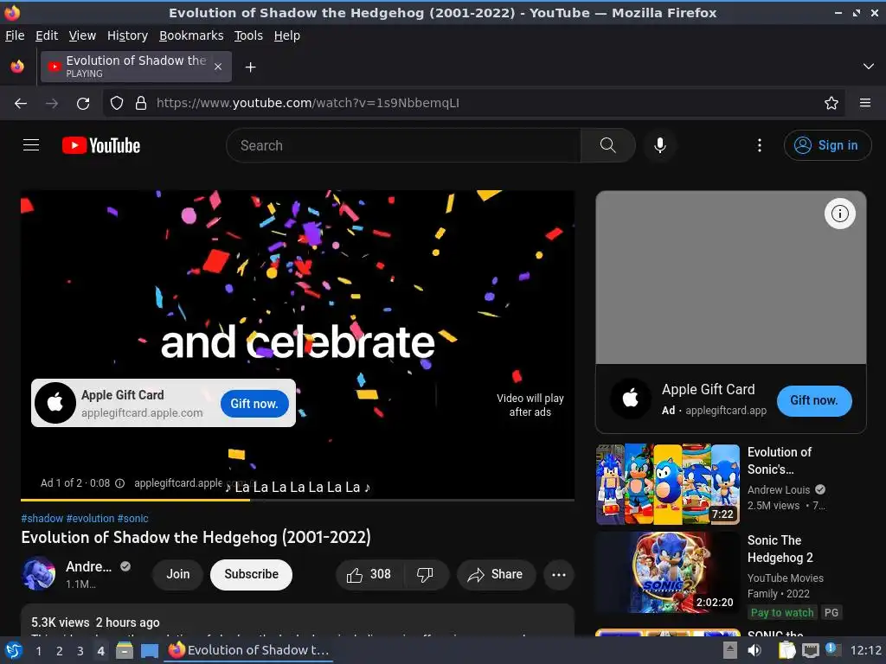This screenshot has width=886, height=664.
Task: Select the Evolution of Shadow the Hedgehog title
Action: coord(196,537)
